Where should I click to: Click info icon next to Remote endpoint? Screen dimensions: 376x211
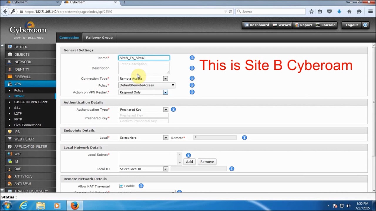click(x=244, y=137)
